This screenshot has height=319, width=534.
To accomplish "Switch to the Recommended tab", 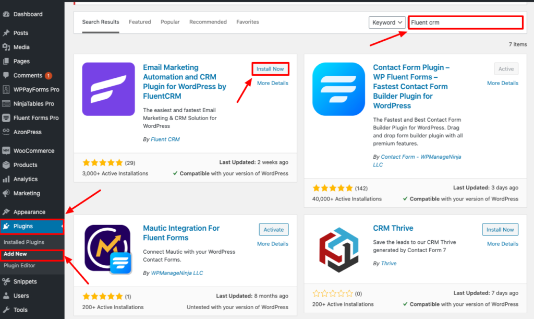I will coord(208,22).
